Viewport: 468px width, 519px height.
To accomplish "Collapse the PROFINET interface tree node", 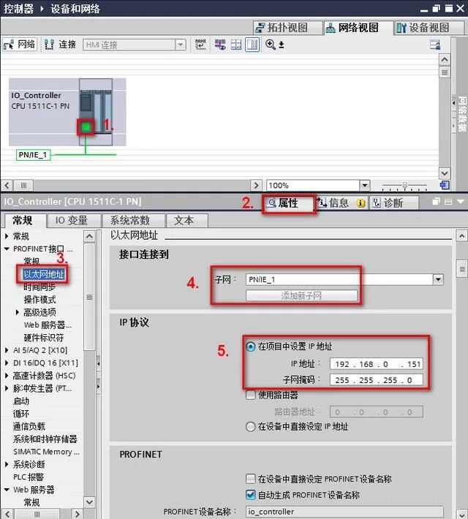I will point(7,249).
